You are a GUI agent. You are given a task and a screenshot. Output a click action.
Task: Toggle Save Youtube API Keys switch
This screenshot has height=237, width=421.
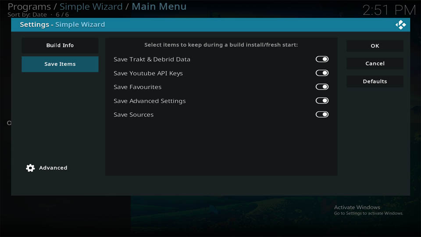pos(322,73)
